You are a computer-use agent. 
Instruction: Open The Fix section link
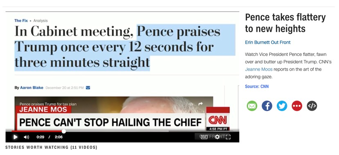21,21
